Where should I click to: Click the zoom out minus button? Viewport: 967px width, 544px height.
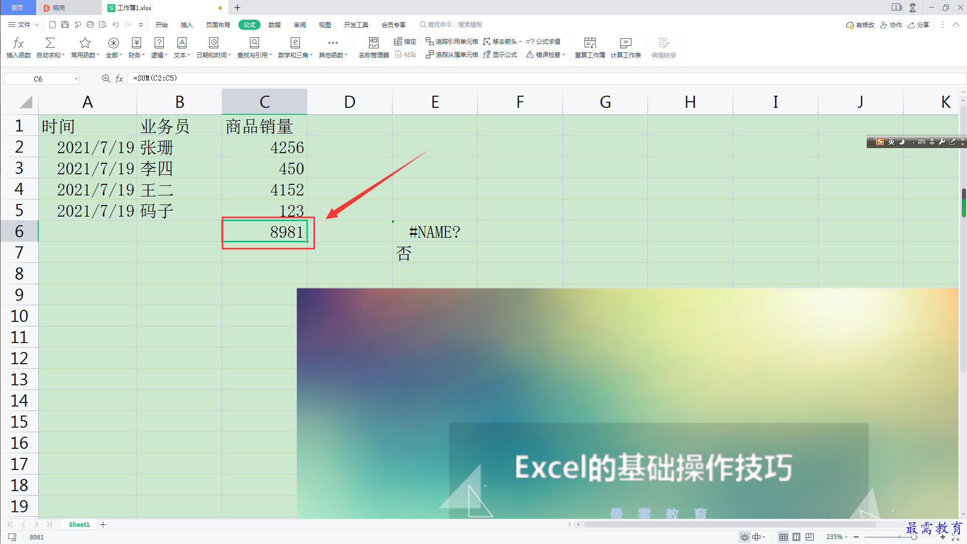856,537
